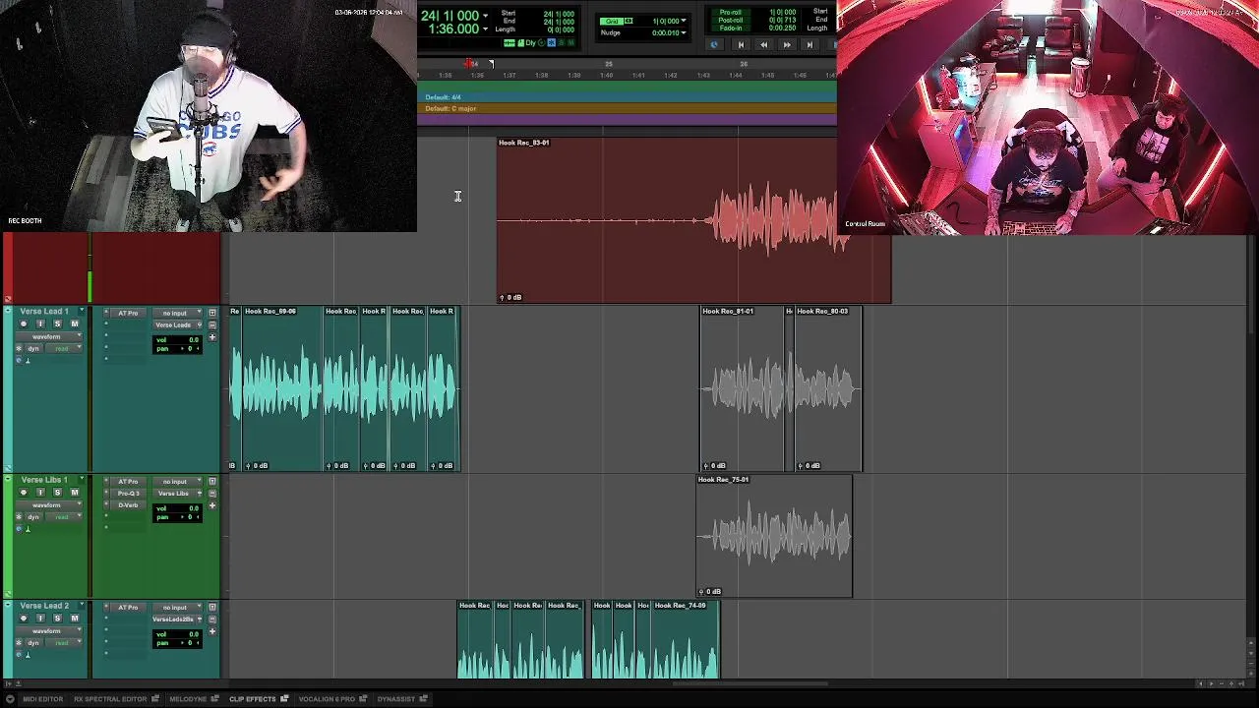Open the RX Spectral Editor tab
Image resolution: width=1259 pixels, height=708 pixels.
(x=110, y=699)
